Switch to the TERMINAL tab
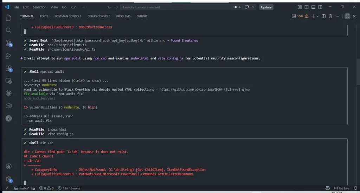The height and width of the screenshot is (193, 360). [x=27, y=16]
